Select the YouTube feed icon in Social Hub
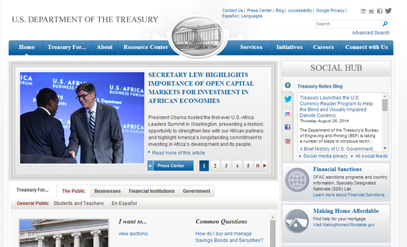The height and width of the screenshot is (247, 407). (x=287, y=141)
